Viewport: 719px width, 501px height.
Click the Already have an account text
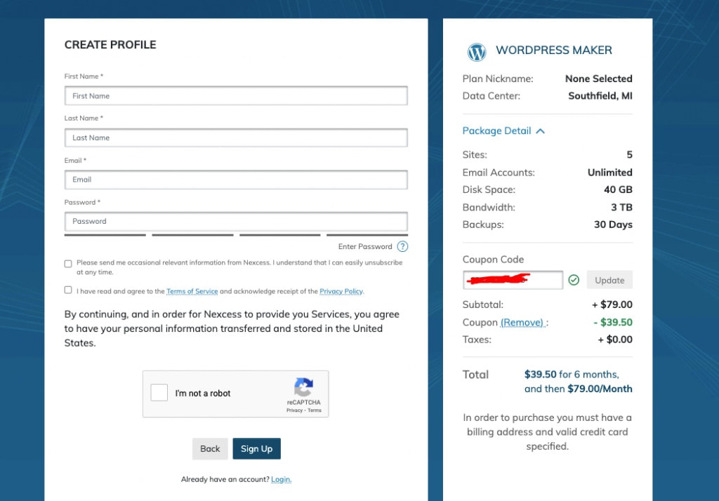(x=225, y=479)
